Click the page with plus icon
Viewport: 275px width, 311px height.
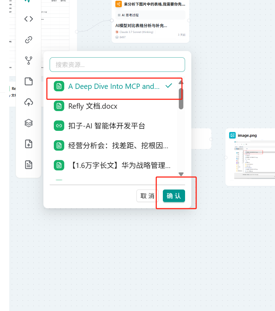click(28, 144)
